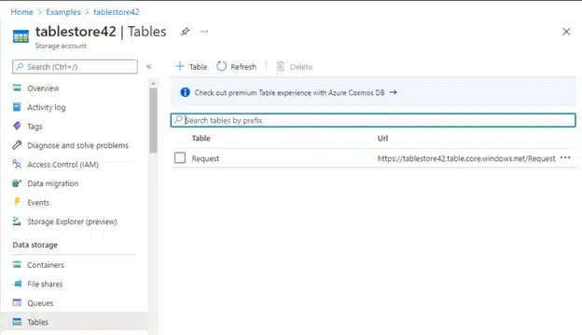
Task: Go to Examples breadcrumb
Action: (63, 12)
